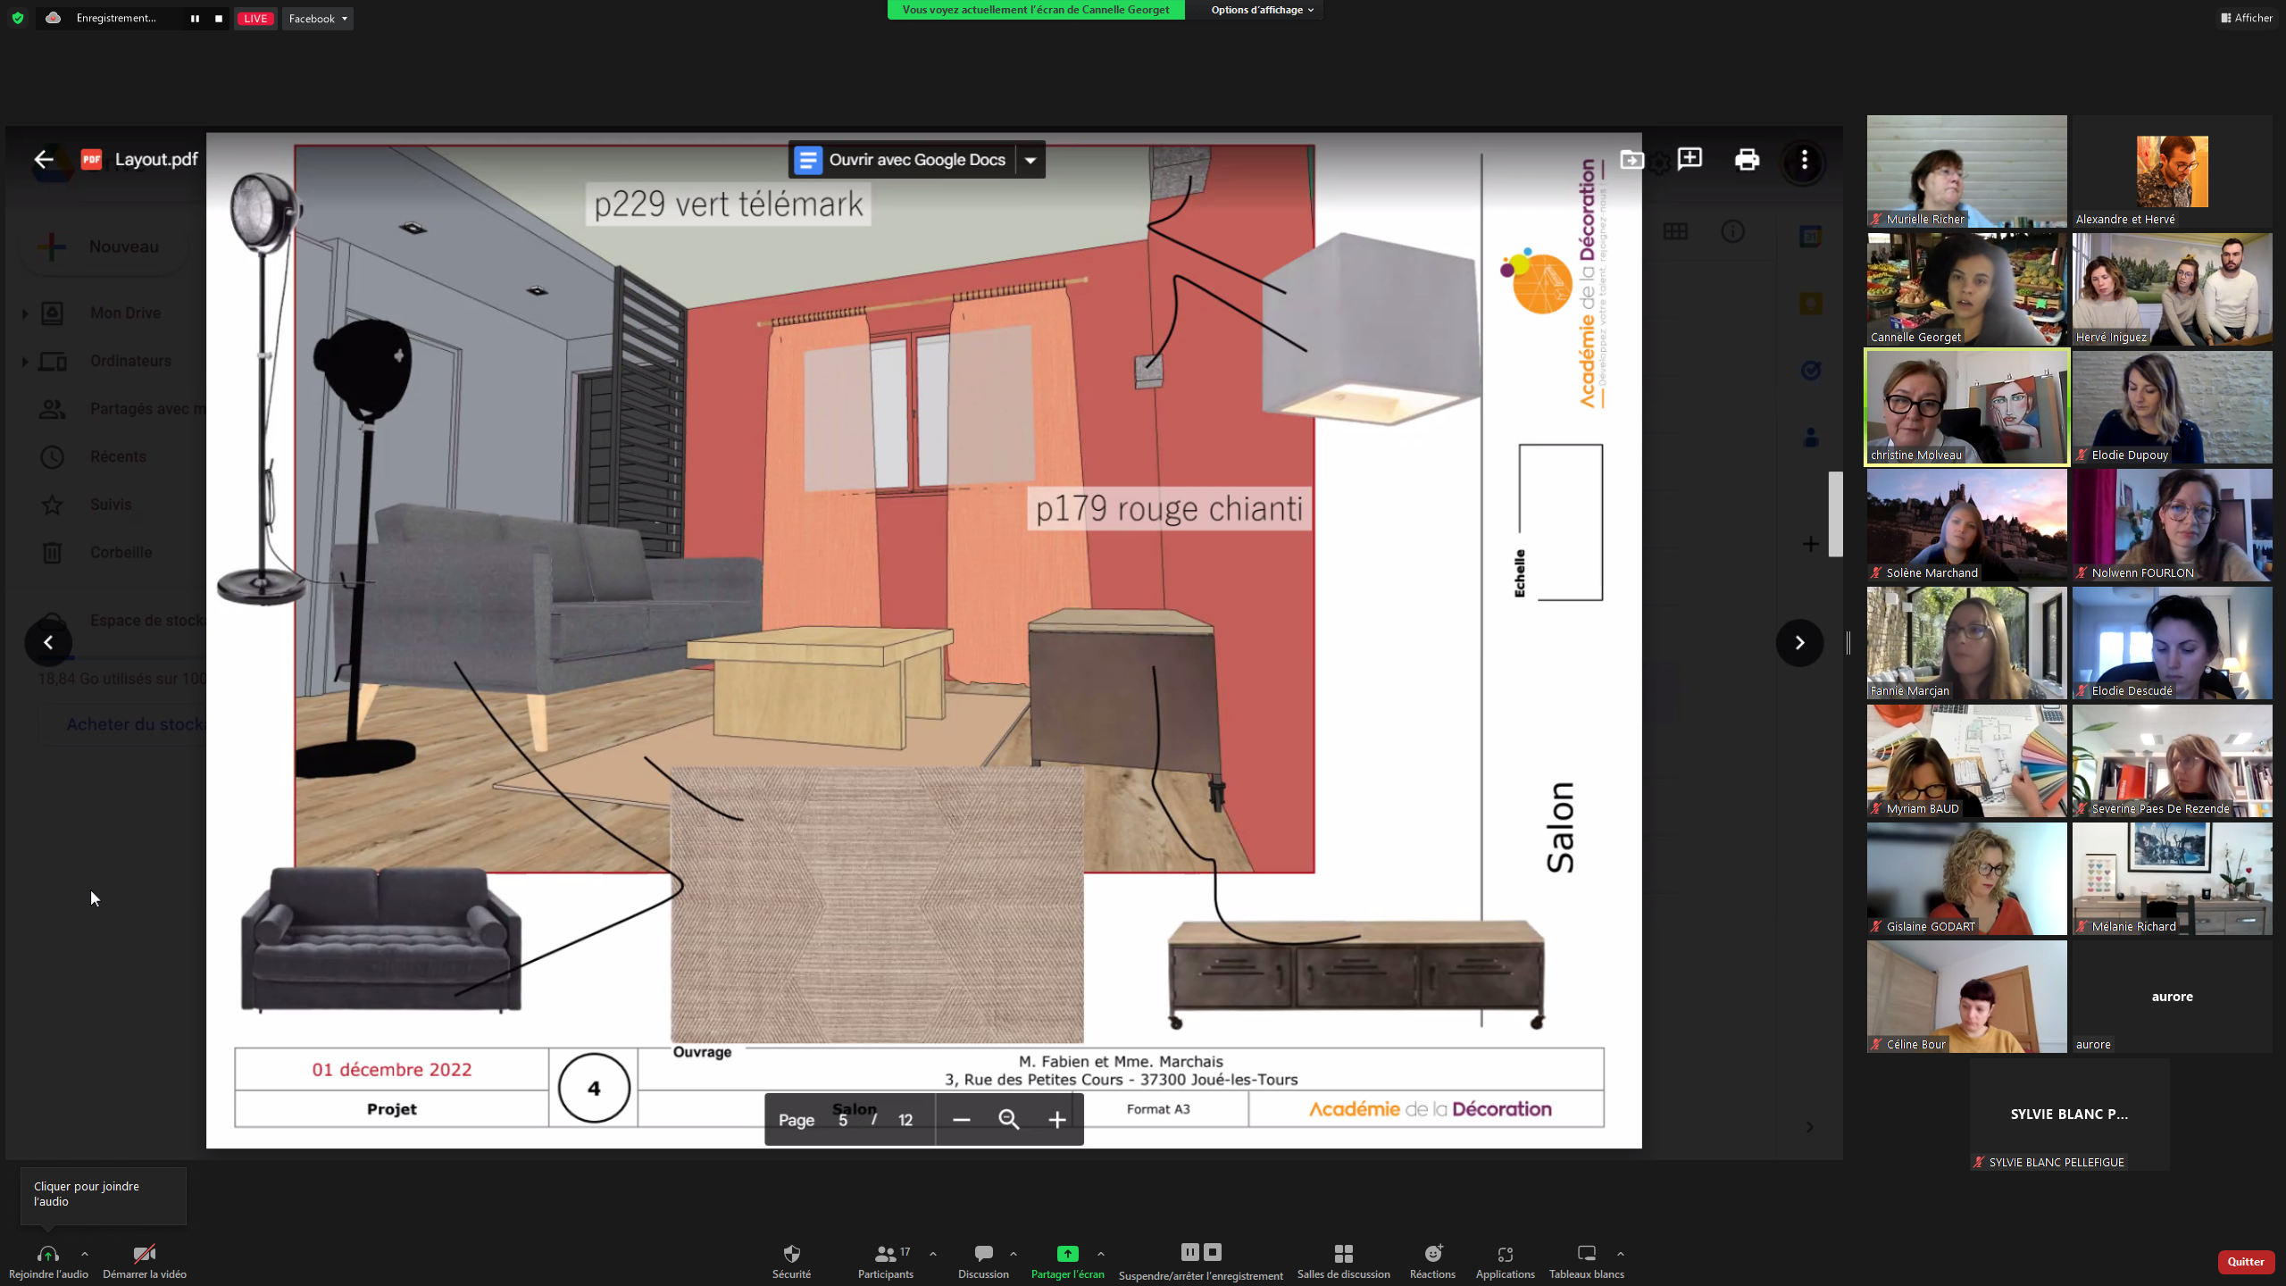This screenshot has height=1286, width=2286.
Task: Stop recording in bottom toolbar
Action: pyautogui.click(x=1213, y=1252)
